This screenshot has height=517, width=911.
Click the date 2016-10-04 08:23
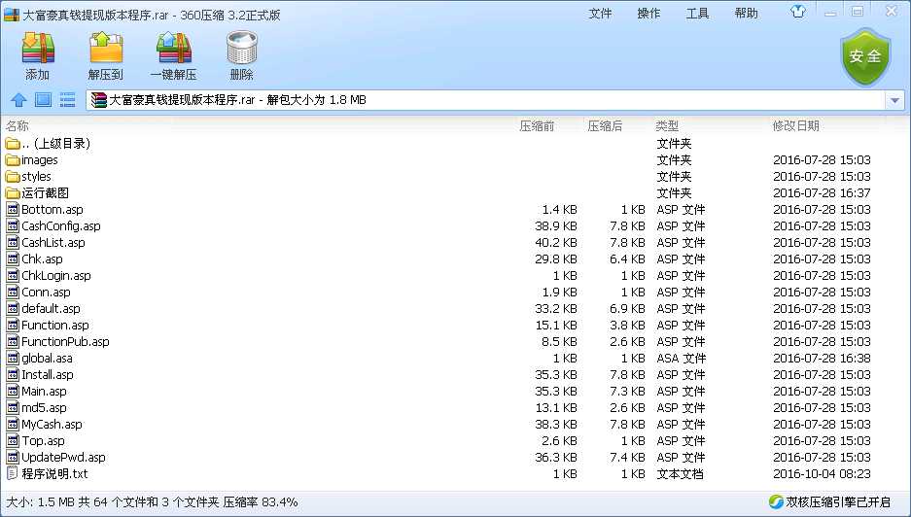(x=822, y=474)
